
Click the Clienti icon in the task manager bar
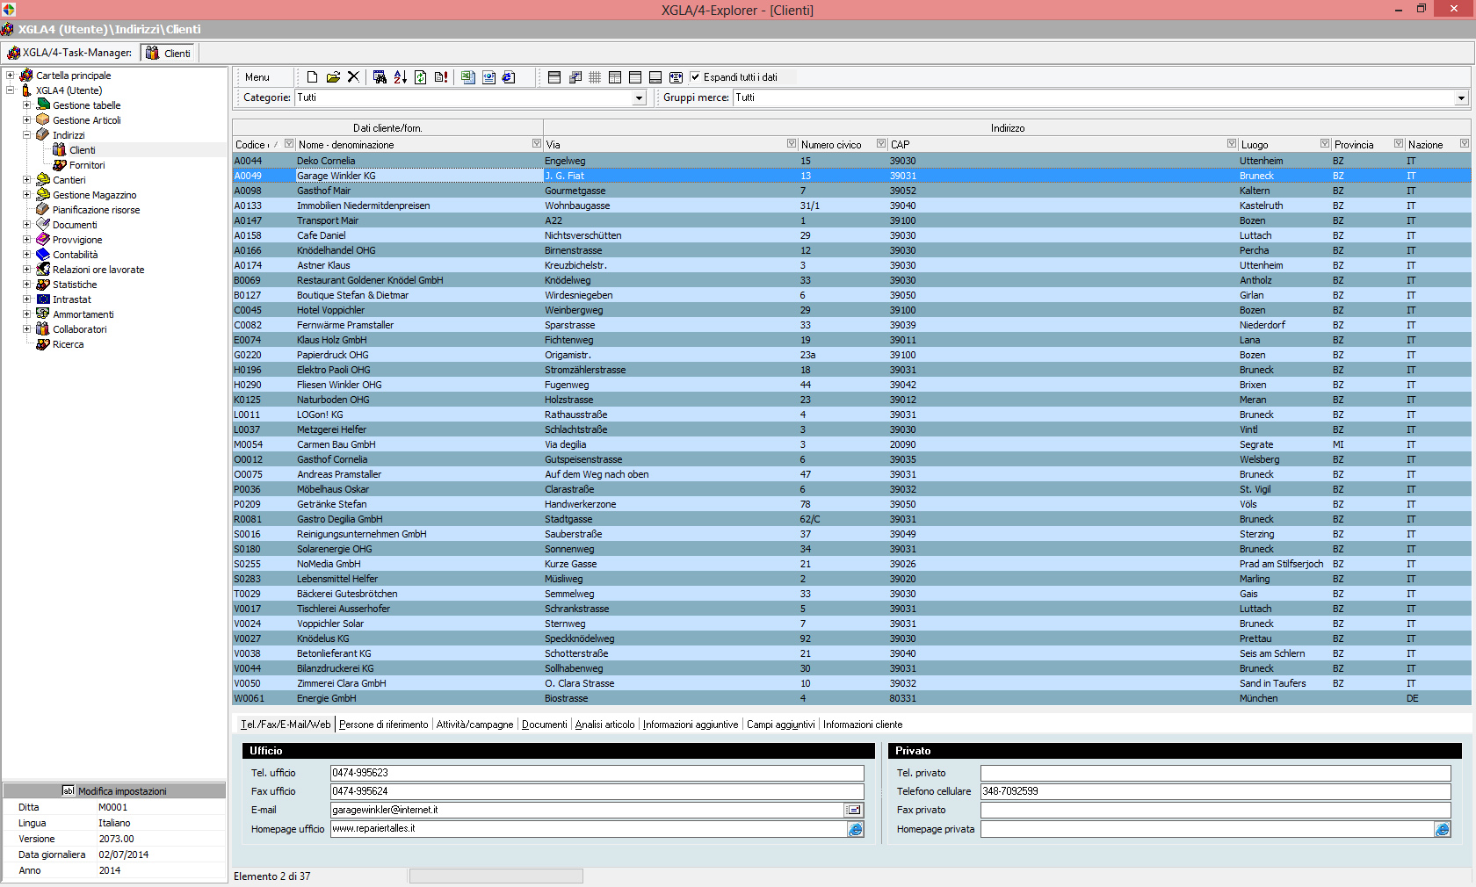pyautogui.click(x=152, y=53)
